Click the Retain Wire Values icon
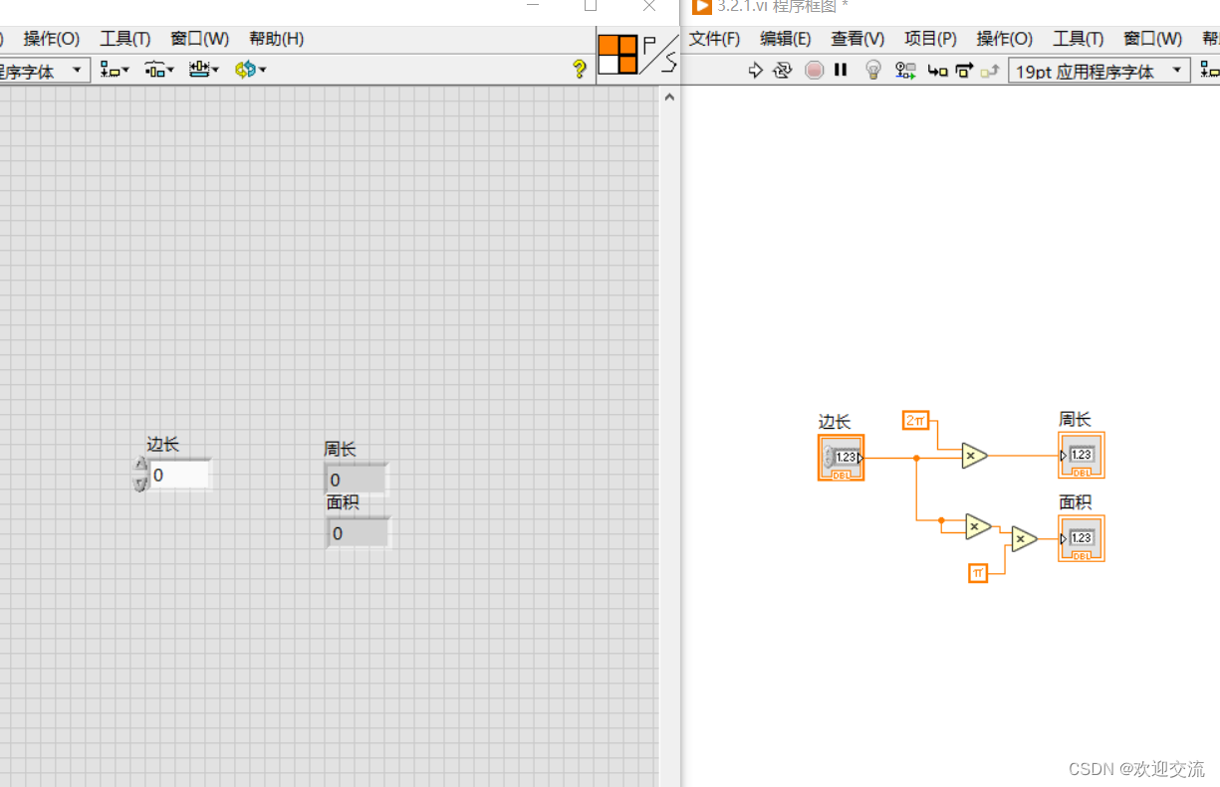Viewport: 1220px width, 787px height. [904, 70]
